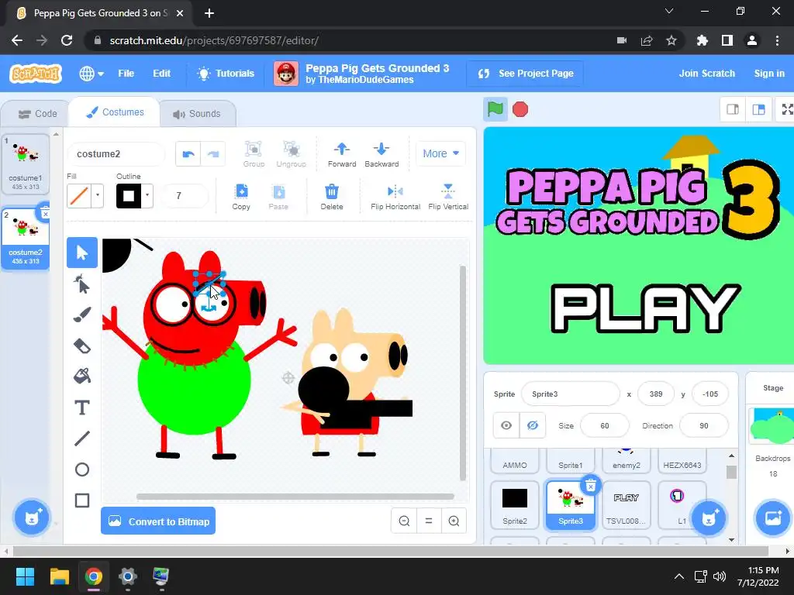Open Tutorials
Viewport: 794px width, 595px height.
coord(226,74)
